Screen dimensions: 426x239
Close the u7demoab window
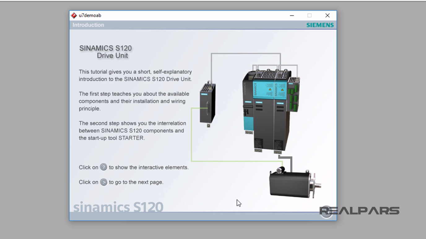coord(327,15)
